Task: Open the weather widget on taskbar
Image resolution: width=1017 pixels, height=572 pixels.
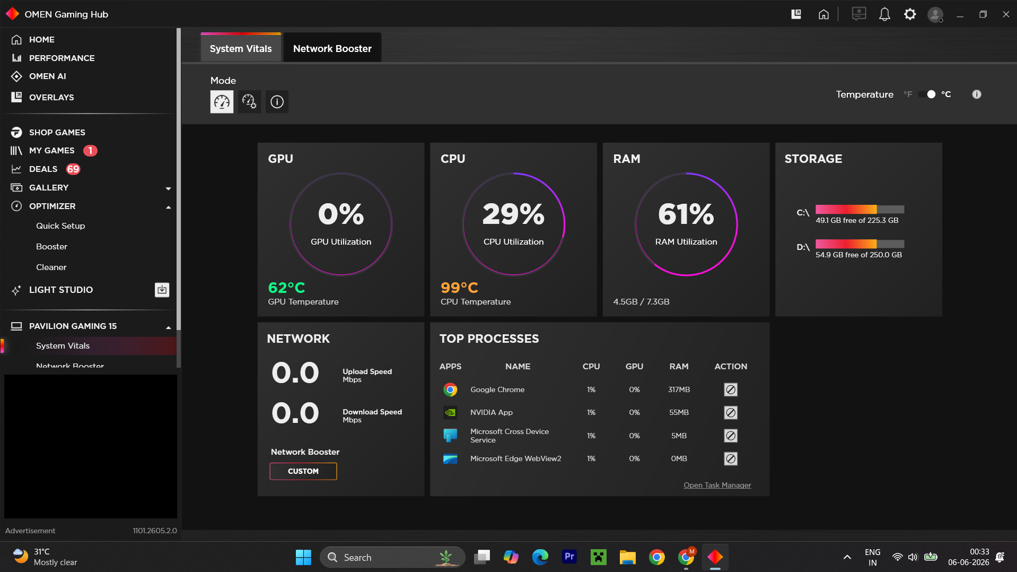Action: click(46, 557)
